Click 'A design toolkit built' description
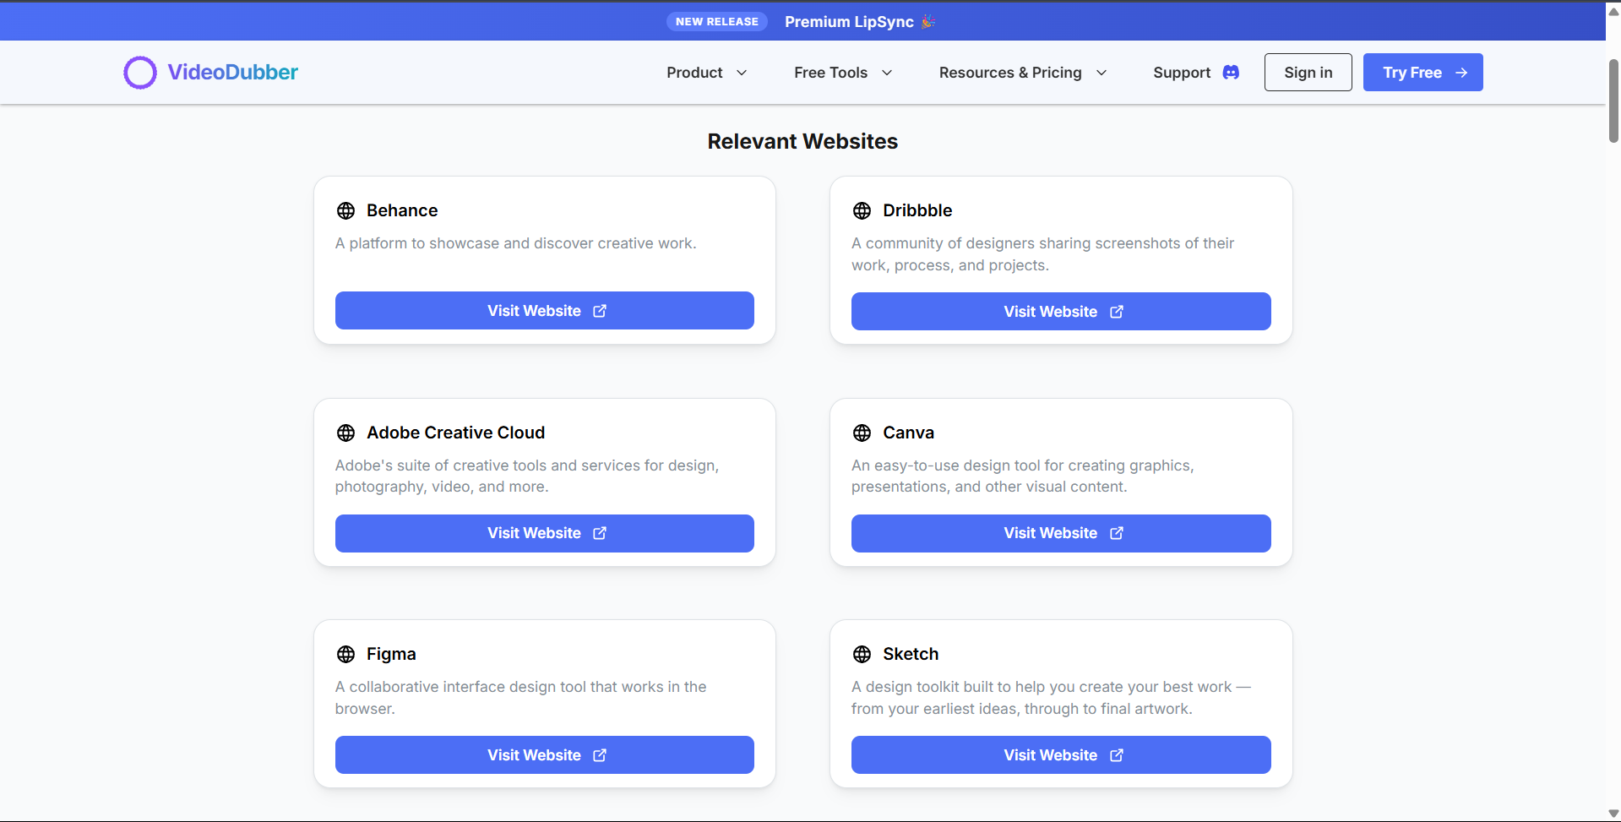This screenshot has width=1621, height=822. (x=1051, y=698)
